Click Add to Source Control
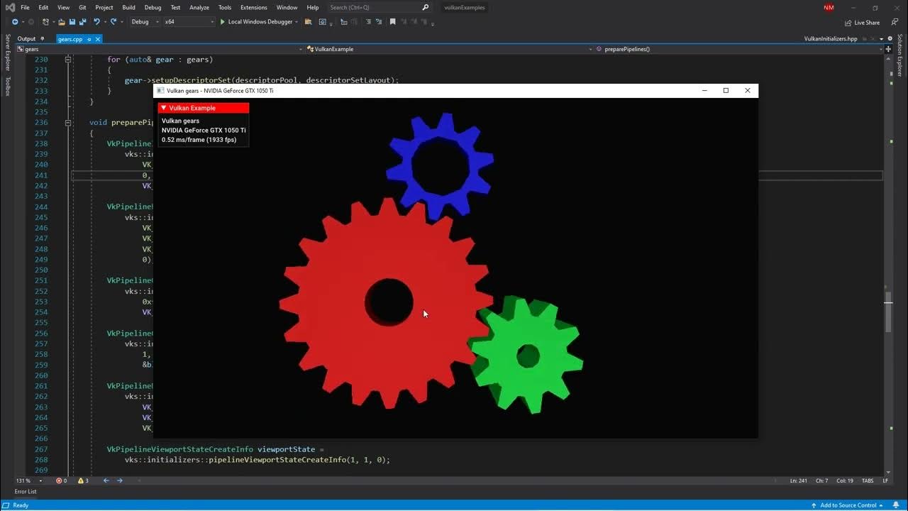 (848, 504)
